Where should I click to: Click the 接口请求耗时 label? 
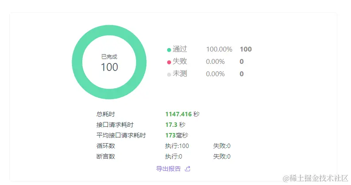point(115,125)
